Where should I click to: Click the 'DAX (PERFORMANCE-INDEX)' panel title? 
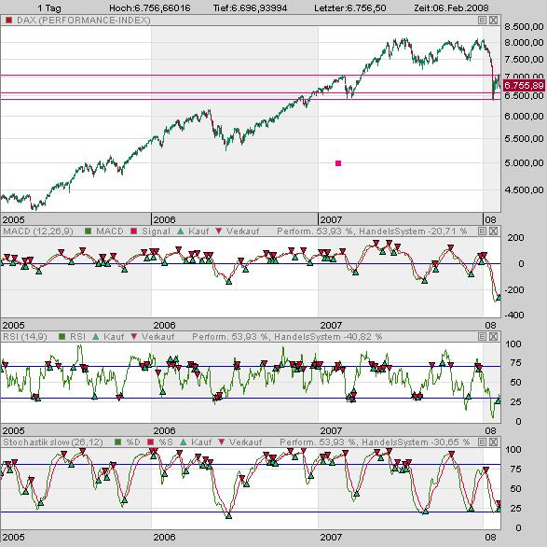(x=84, y=21)
